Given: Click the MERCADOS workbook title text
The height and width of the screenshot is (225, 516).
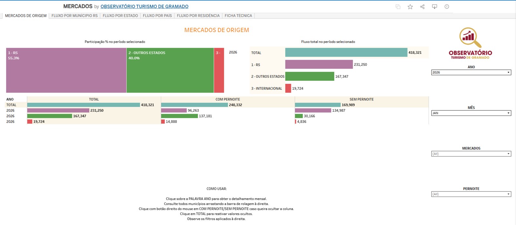Looking at the screenshot, I should click(x=78, y=6).
